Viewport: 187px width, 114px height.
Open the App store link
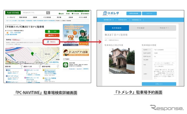click(79, 69)
